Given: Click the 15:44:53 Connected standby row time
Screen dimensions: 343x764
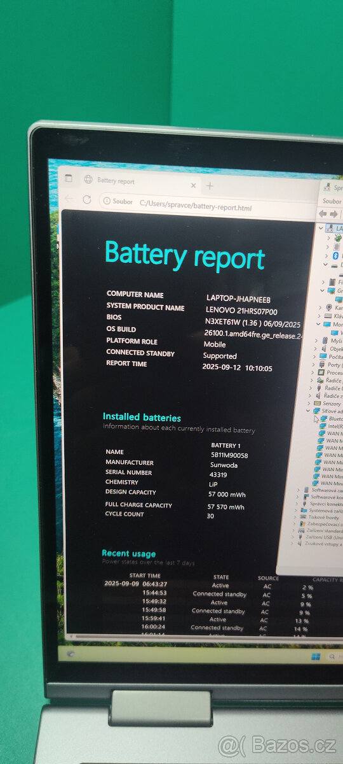Looking at the screenshot, I should coord(154,593).
